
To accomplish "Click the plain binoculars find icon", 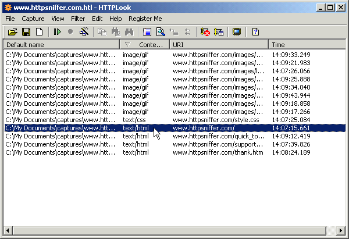I will tap(129, 32).
